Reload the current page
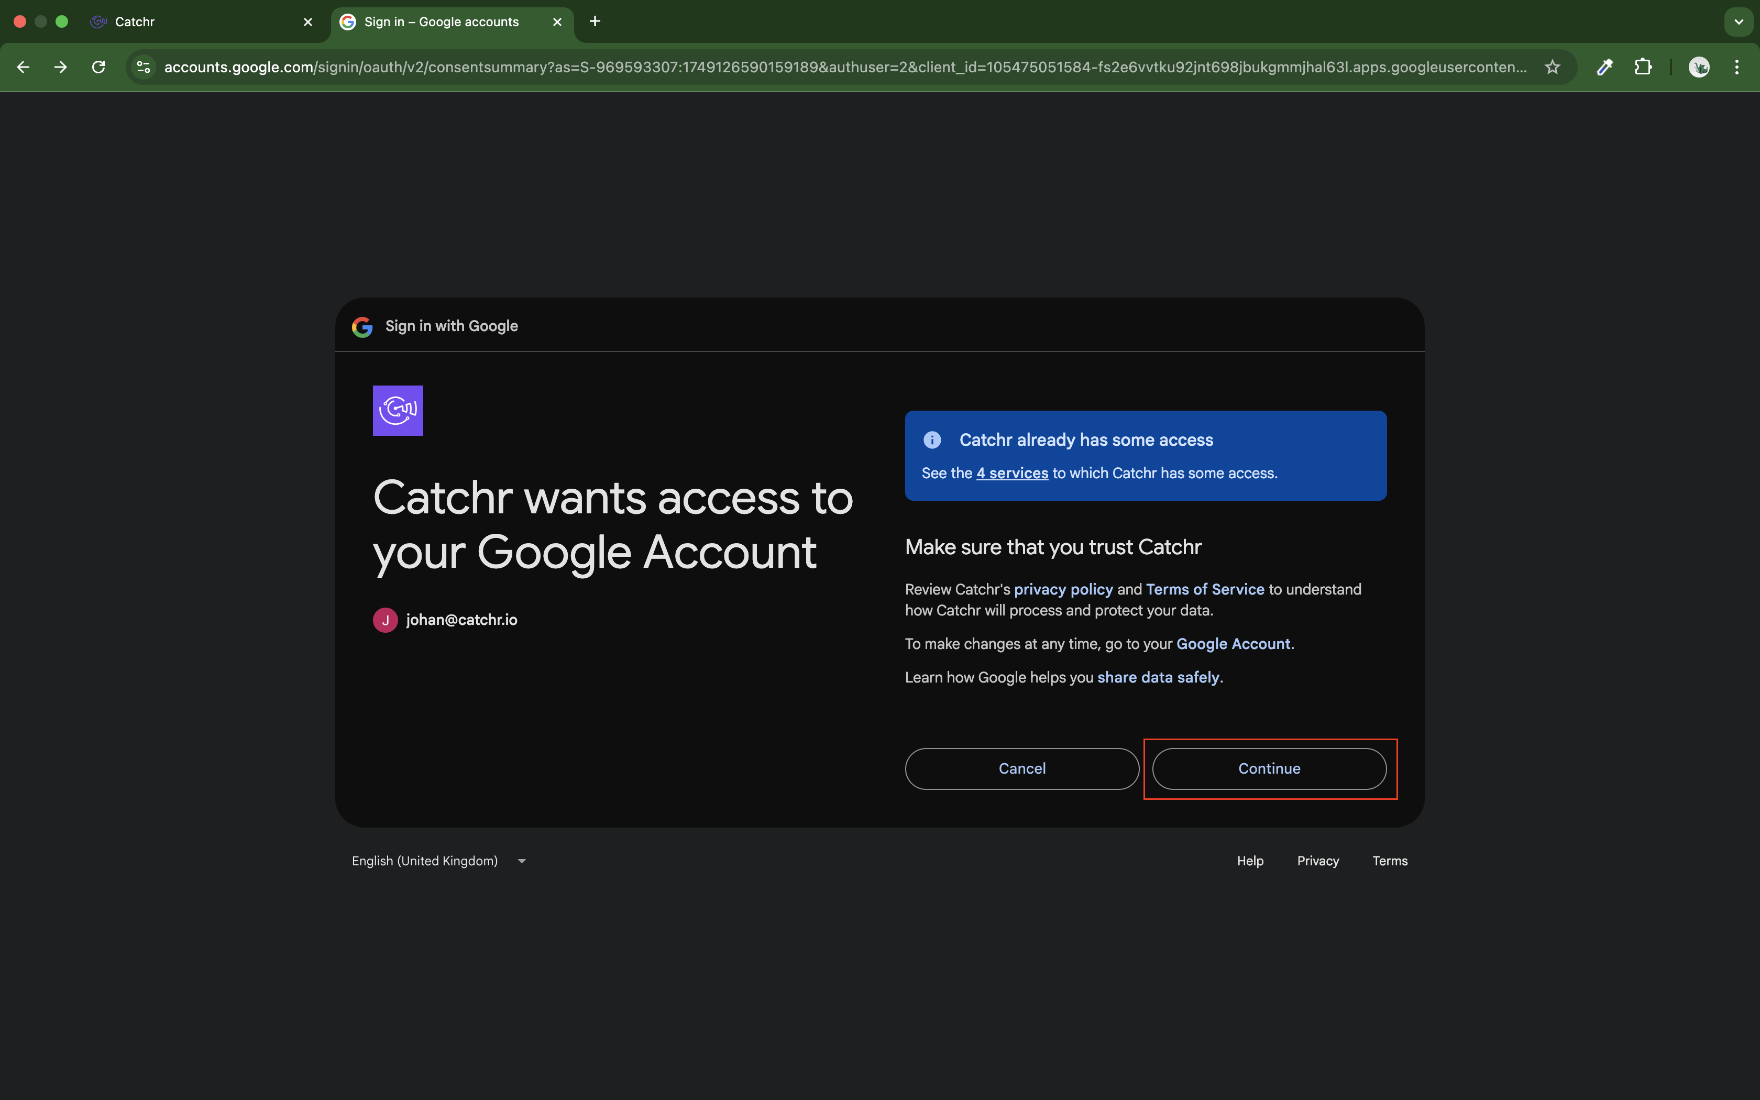The image size is (1760, 1100). tap(98, 67)
